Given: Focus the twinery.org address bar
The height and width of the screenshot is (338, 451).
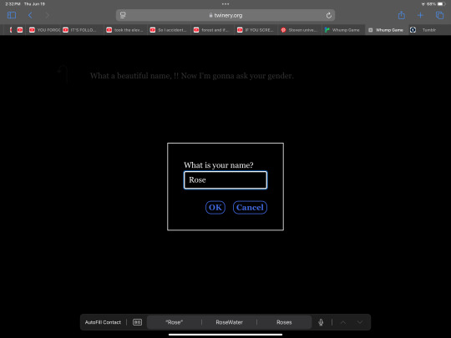Looking at the screenshot, I should 225,15.
